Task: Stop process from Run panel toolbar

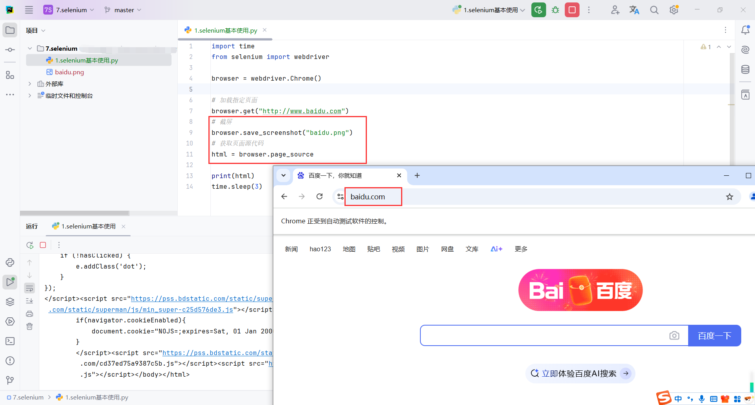Action: (43, 245)
